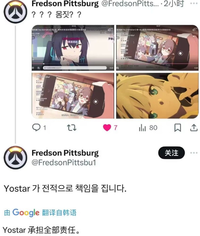
Task: Follow Fredson Pittsburg with the 关注 button
Action: pyautogui.click(x=171, y=153)
